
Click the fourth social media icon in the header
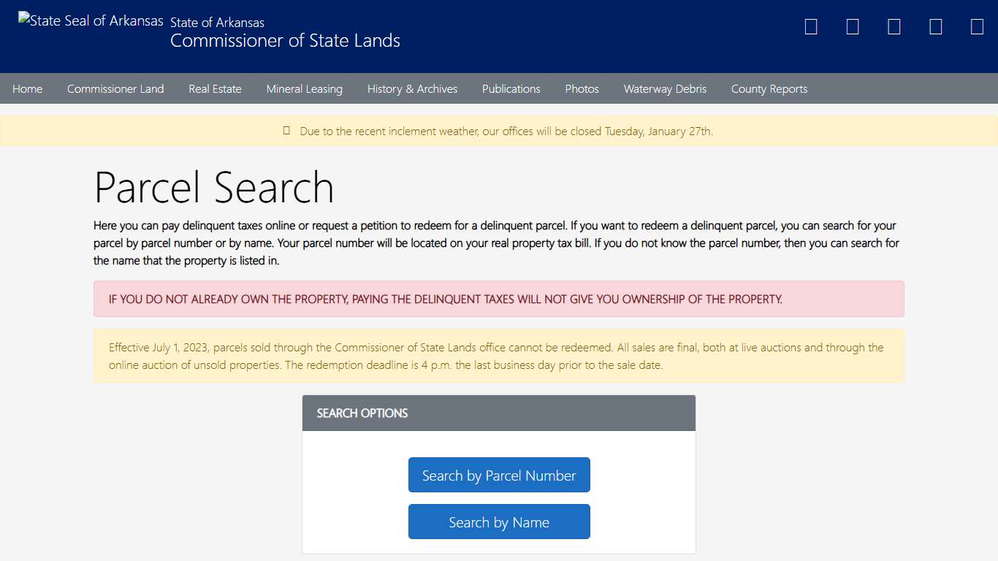pyautogui.click(x=935, y=26)
